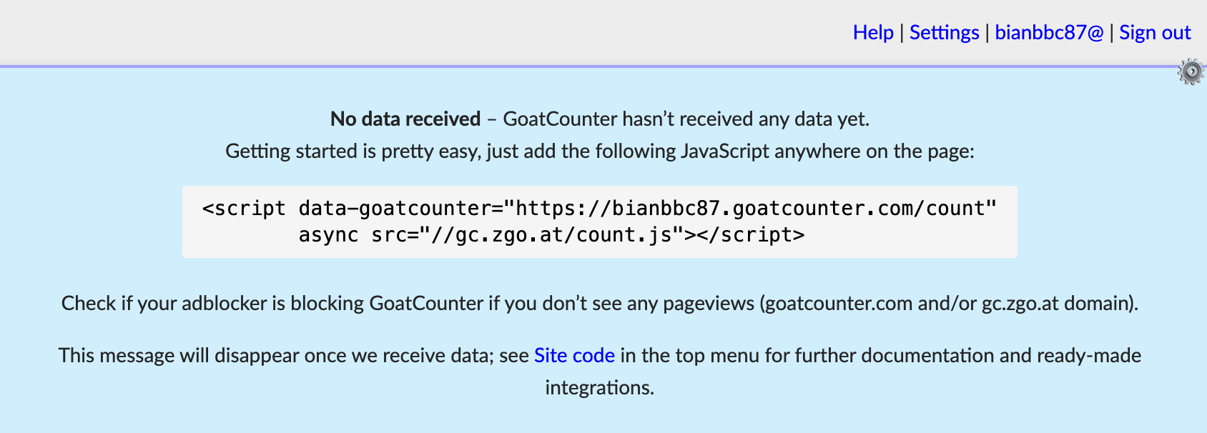Click the "gc.zgo.at domain" text in adblocker note
This screenshot has height=433, width=1207.
click(x=1057, y=304)
